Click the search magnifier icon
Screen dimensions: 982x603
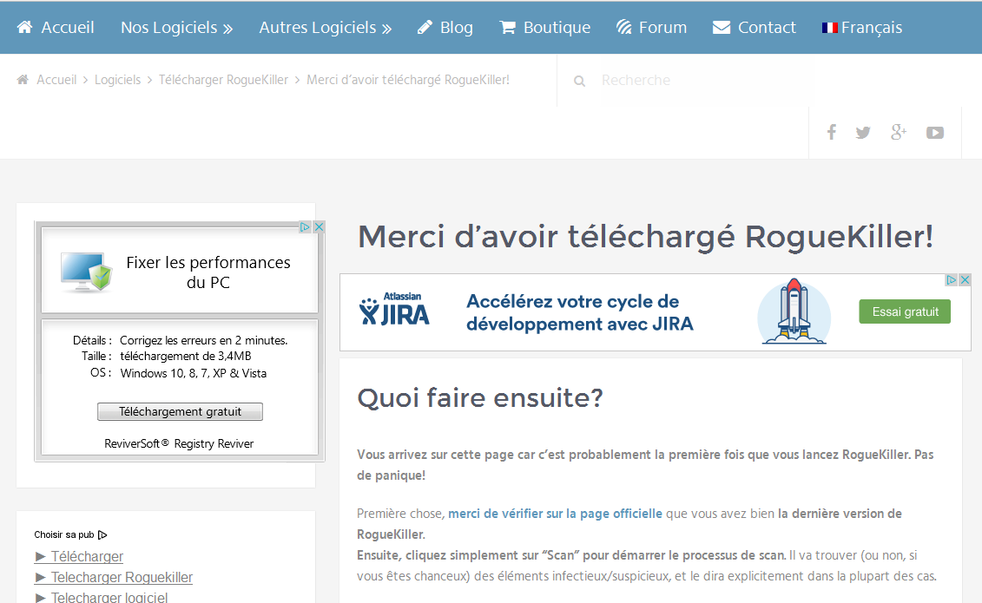[579, 81]
